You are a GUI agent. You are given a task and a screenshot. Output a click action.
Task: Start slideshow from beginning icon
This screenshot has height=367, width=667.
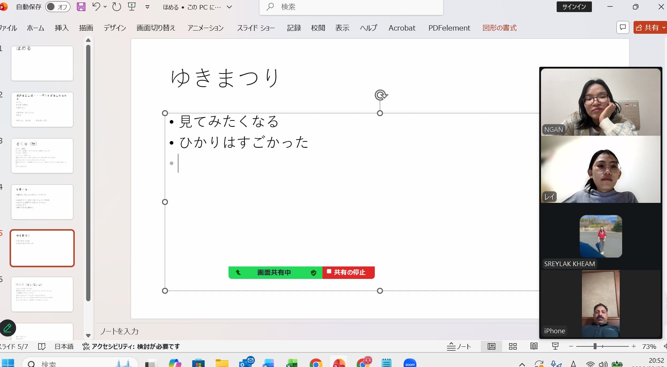[x=132, y=7]
